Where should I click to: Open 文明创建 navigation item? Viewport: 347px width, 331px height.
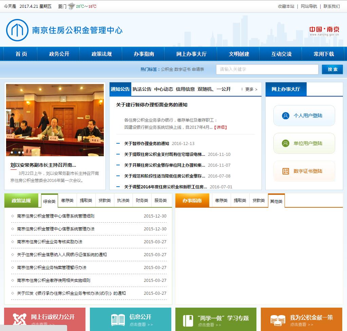coord(239,54)
